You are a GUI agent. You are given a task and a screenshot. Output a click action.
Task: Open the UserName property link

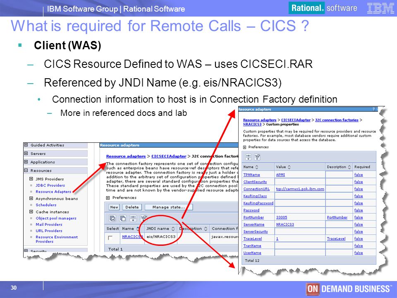[x=252, y=253]
